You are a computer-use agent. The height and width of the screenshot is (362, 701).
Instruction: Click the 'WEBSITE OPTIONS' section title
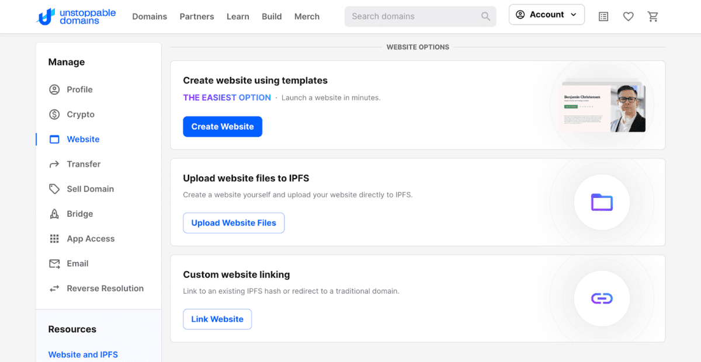click(418, 47)
